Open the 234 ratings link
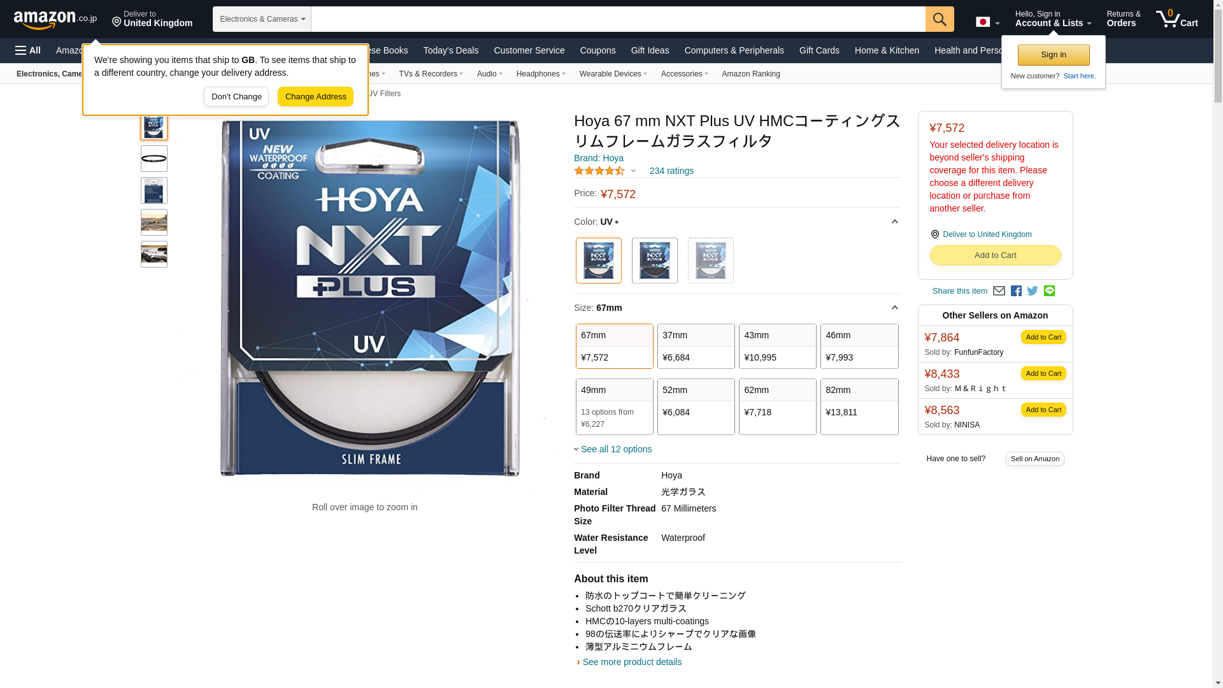This screenshot has width=1223, height=688. tap(671, 171)
